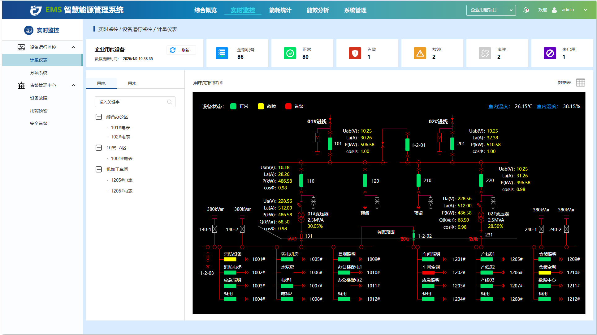Click the 240-1 capacitor switch symbol
Screen dimensions: 597x335
tap(541, 229)
